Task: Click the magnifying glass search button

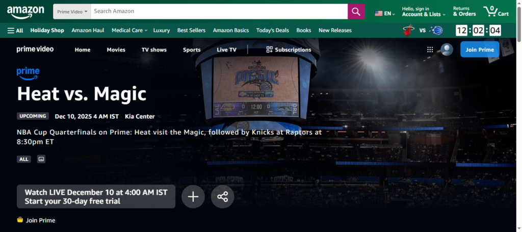Action: [x=356, y=11]
